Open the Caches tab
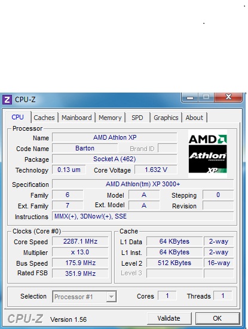The height and width of the screenshot is (329, 248). 44,118
